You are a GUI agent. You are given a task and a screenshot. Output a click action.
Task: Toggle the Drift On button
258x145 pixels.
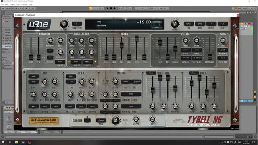coord(223,24)
